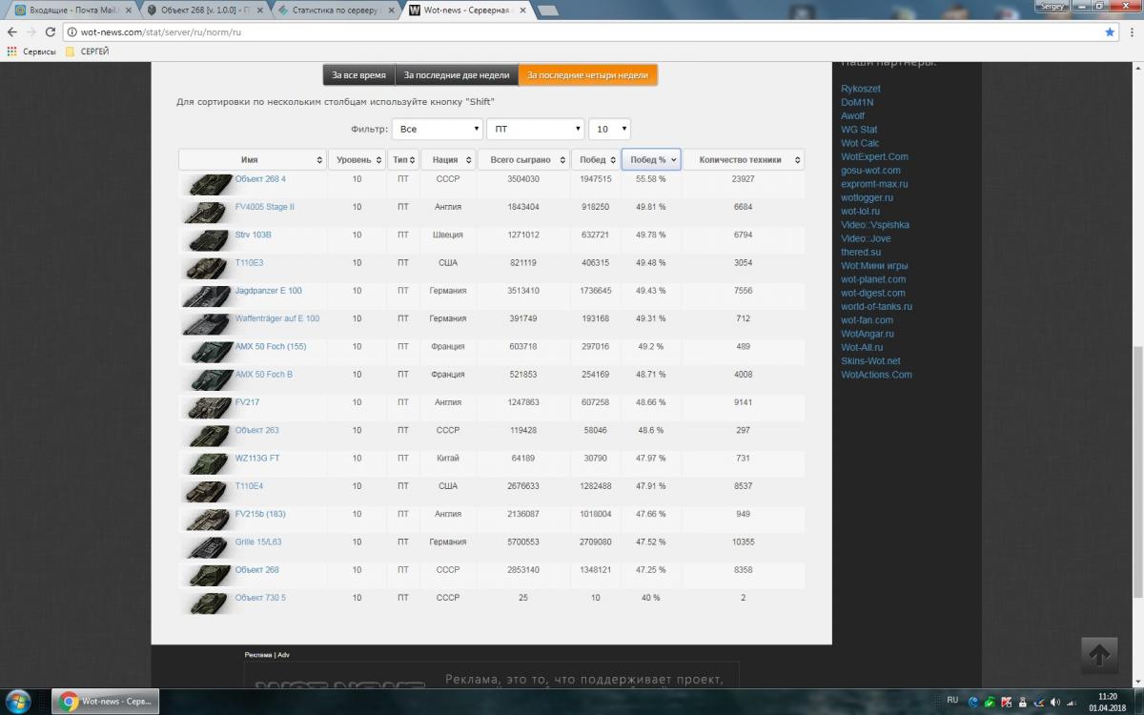Open the FV217 tank link
This screenshot has height=715, width=1144.
247,402
